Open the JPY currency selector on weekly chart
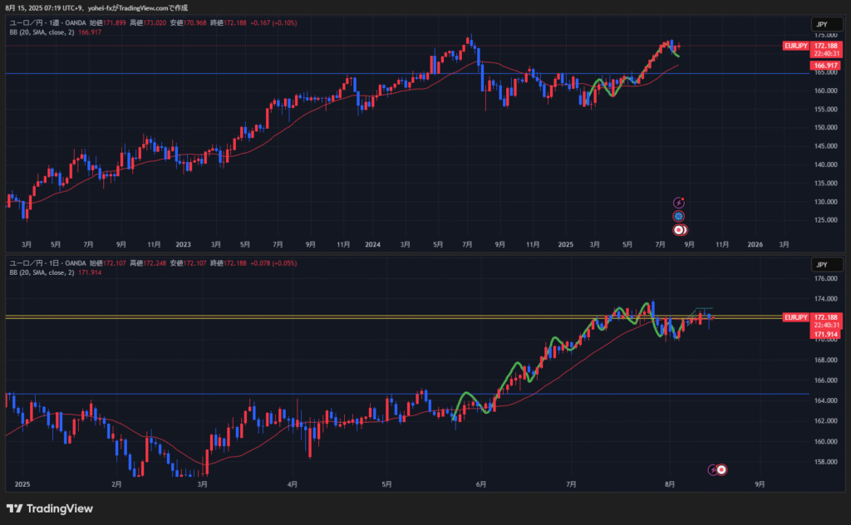 (x=822, y=24)
